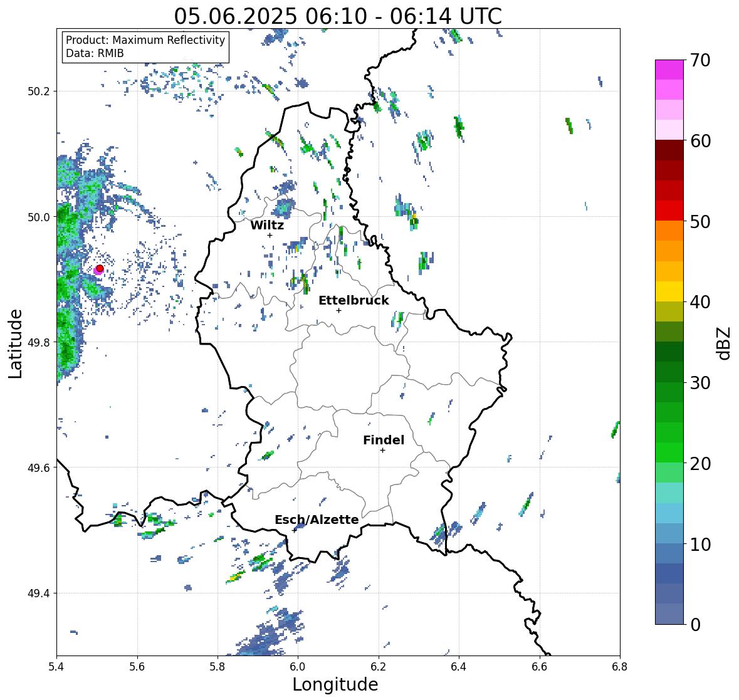The image size is (739, 700).
Task: Click the Ettelbruck cross marker
Action: click(338, 310)
